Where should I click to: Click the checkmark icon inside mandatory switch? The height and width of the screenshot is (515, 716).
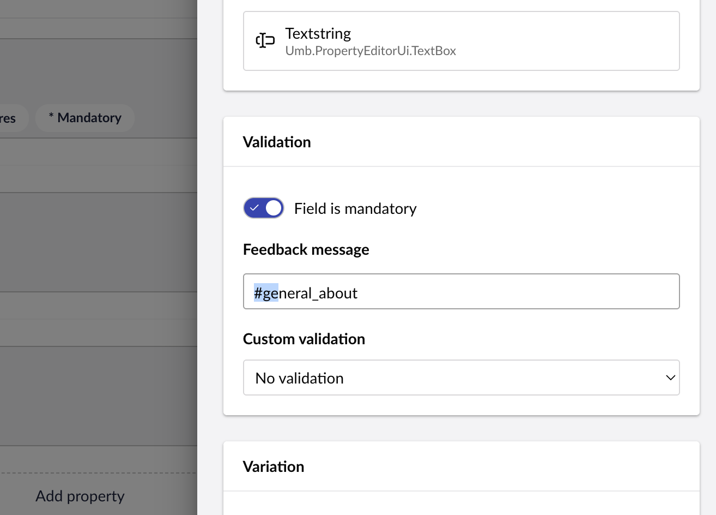254,208
